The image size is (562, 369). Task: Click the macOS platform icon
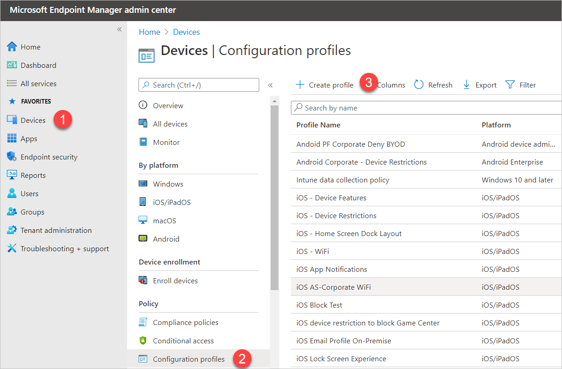(143, 220)
